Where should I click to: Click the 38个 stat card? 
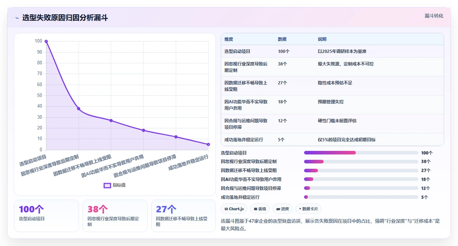tap(115, 216)
